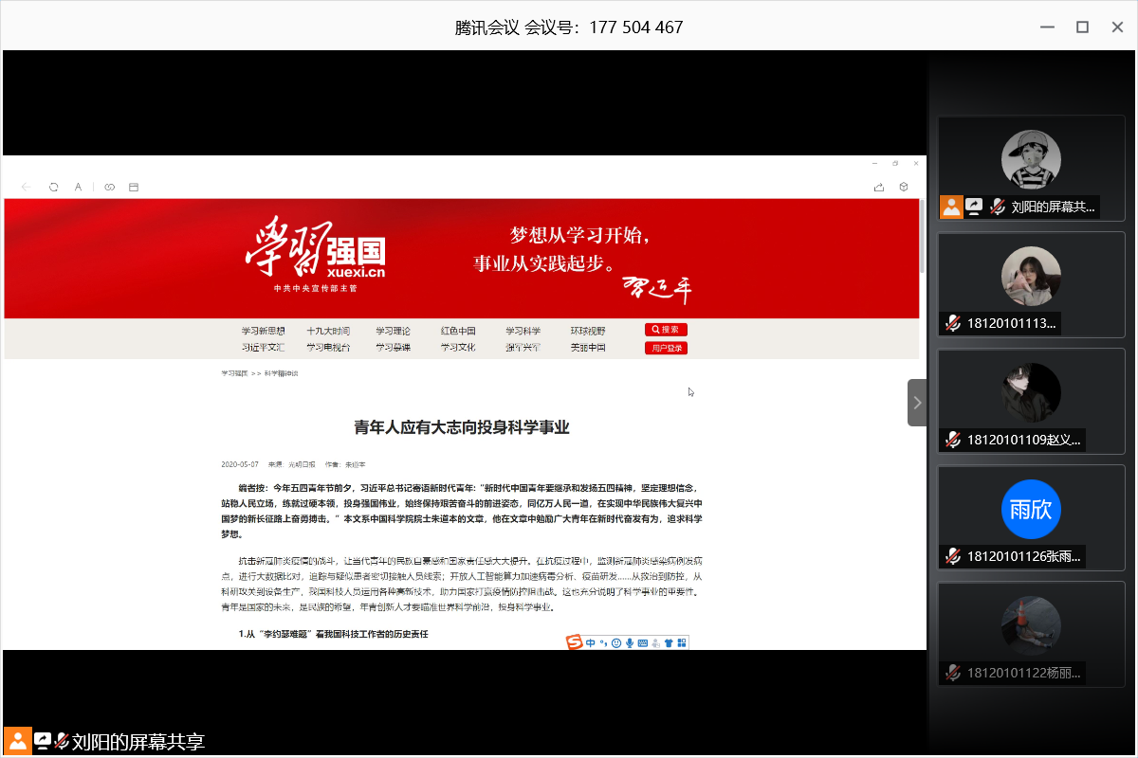Screen dimensions: 1138x758
Task: Collapse the participant sidebar using the chevron
Action: pos(916,403)
